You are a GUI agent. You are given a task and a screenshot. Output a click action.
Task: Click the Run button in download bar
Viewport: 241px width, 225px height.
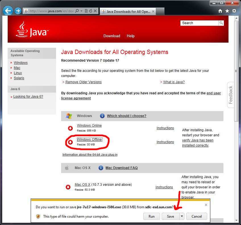[151, 216]
